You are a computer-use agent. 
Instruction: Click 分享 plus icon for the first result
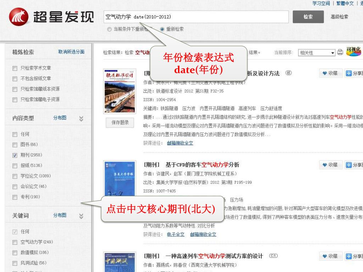coord(349,73)
